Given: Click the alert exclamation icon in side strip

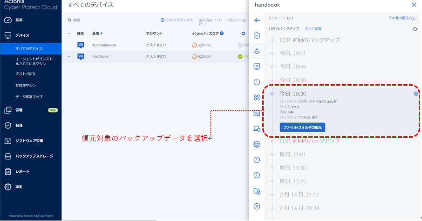Looking at the screenshot, I should coord(257,175).
